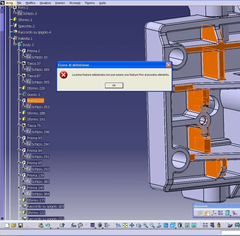Select the Rotate view tool
Screen dimensions: 240x236
[139, 225]
